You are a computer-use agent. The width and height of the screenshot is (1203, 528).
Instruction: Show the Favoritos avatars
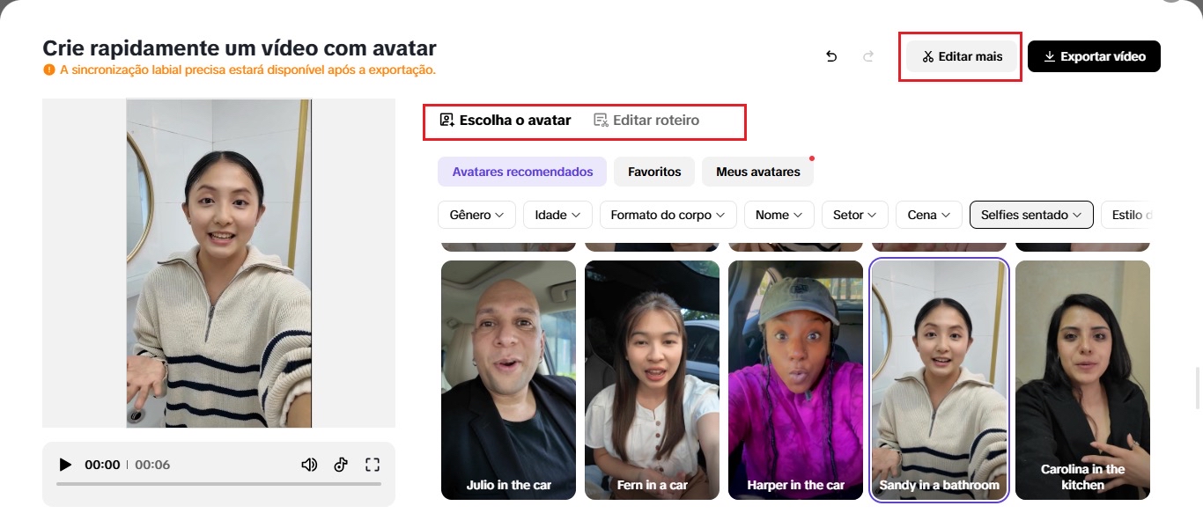coord(654,172)
